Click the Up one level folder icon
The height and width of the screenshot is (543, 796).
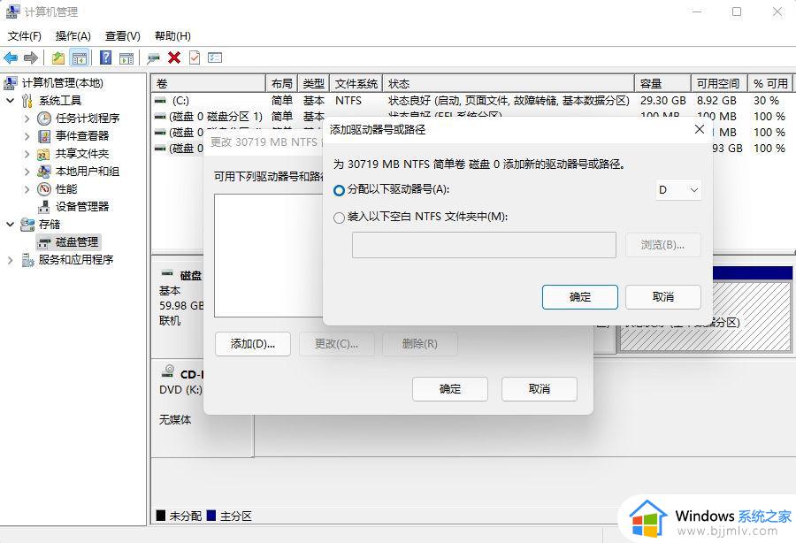58,57
